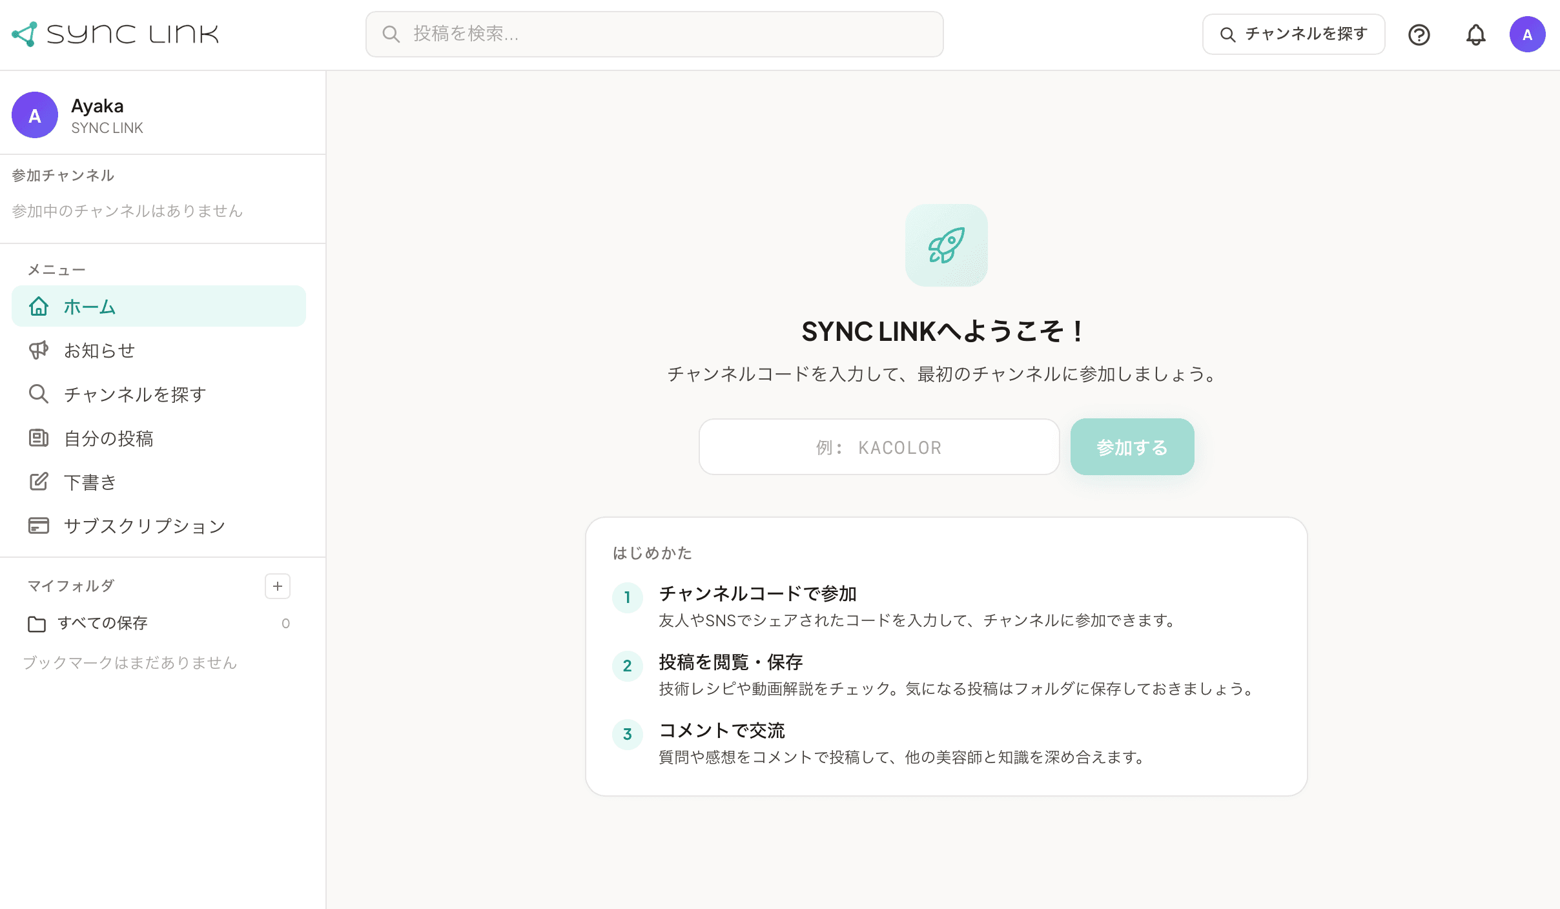Viewport: 1560px width, 909px height.
Task: Click the folder icon beside すべての保存
Action: coord(37,623)
